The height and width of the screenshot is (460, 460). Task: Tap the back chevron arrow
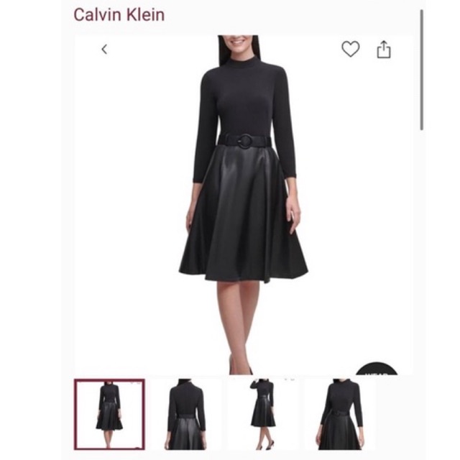point(104,50)
